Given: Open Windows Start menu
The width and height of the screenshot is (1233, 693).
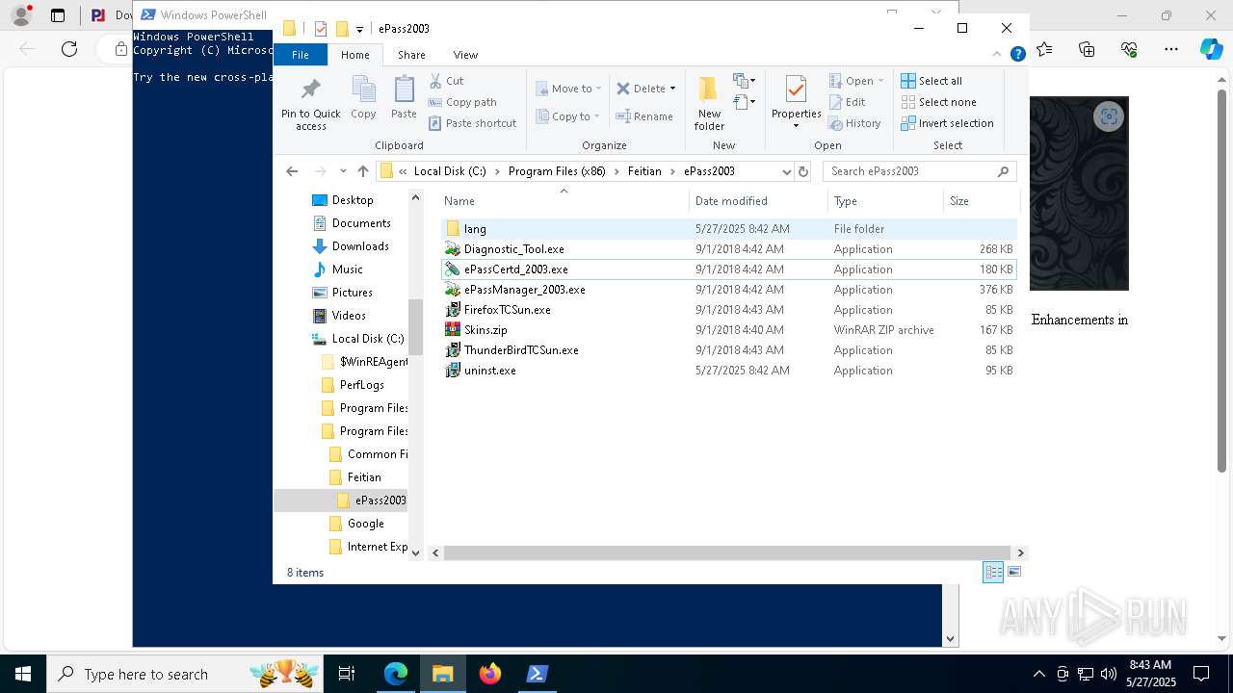Looking at the screenshot, I should tap(22, 674).
